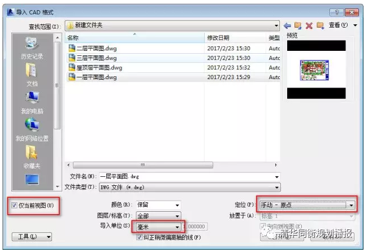Viewport: 368px width, 252px height.
Task: Open the 文档 (Documents) shortcut
Action: (x=32, y=74)
